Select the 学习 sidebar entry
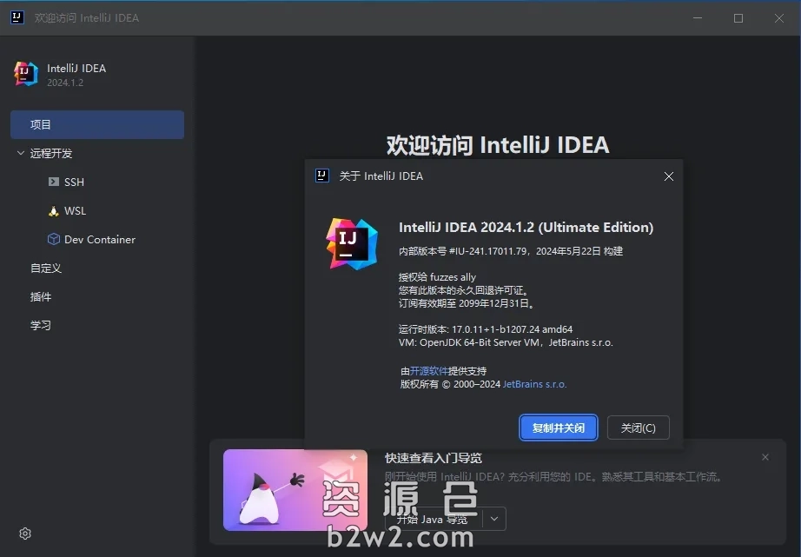The height and width of the screenshot is (557, 801). [x=39, y=325]
